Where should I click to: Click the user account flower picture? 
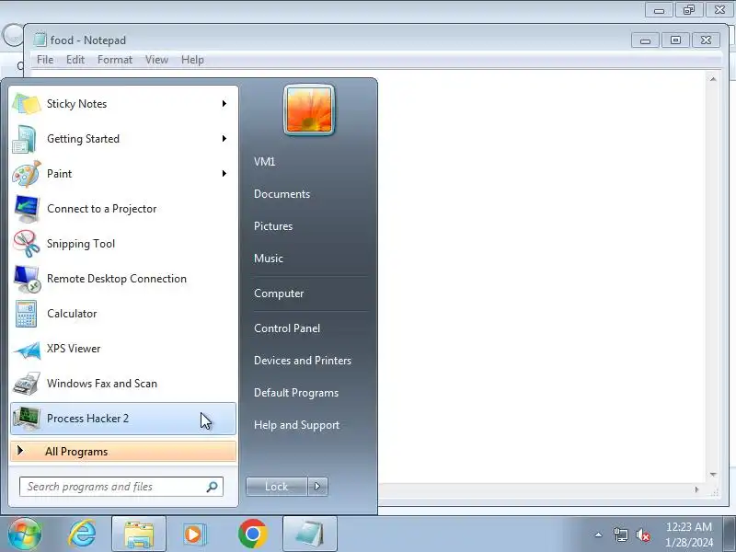(x=309, y=109)
